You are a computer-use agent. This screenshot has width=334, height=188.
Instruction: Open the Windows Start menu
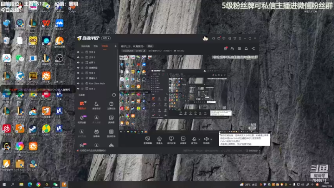coord(4,185)
